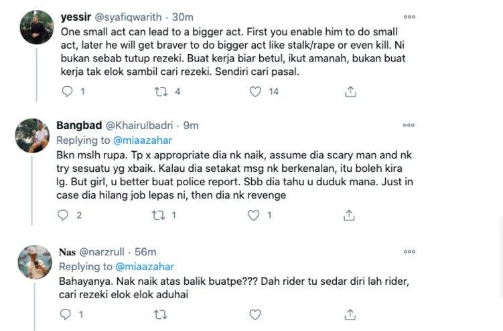Open more options on Bangbad's tweet

coord(409,125)
